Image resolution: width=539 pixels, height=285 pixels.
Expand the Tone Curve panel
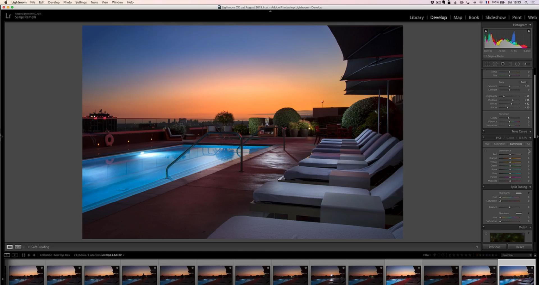530,131
